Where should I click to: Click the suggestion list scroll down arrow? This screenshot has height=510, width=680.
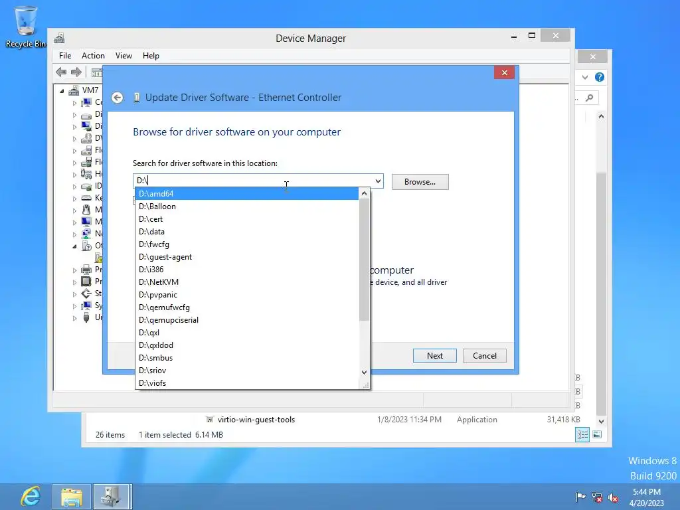(x=365, y=372)
